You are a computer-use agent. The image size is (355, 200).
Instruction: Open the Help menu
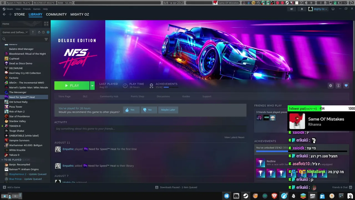[45, 9]
